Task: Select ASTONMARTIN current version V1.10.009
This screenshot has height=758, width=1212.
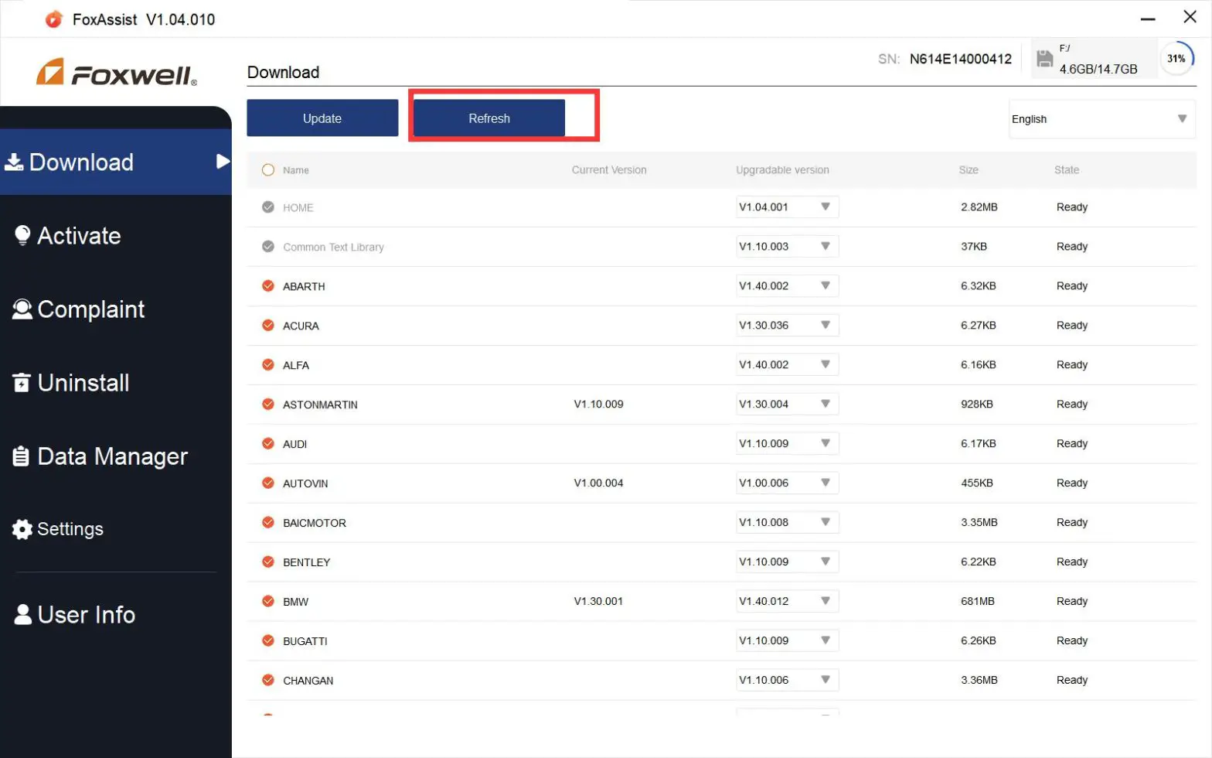Action: click(598, 404)
